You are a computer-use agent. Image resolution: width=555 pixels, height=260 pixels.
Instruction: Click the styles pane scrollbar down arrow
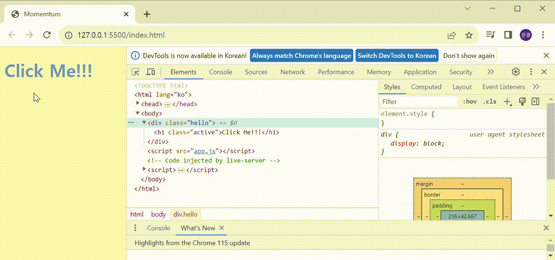pos(551,216)
